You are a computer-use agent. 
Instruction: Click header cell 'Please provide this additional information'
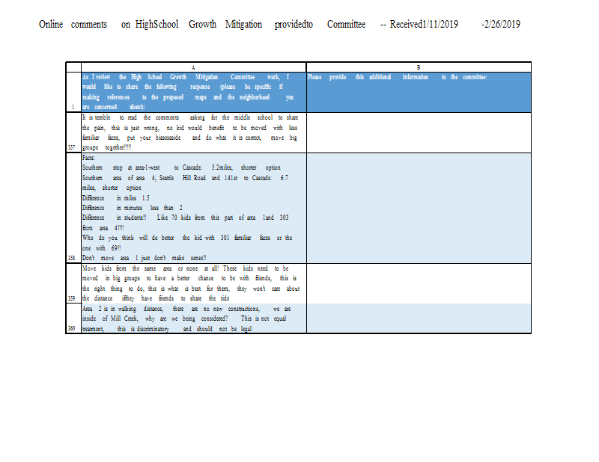coord(419,92)
